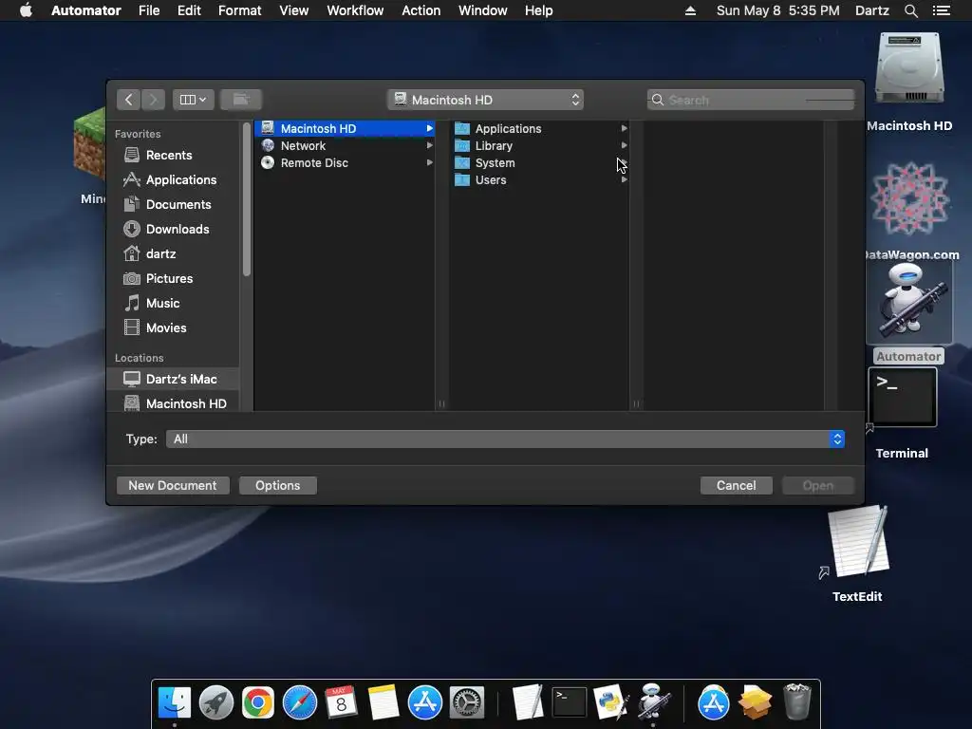Open the Macintosh HD location popup
This screenshot has height=729, width=972.
(x=486, y=100)
